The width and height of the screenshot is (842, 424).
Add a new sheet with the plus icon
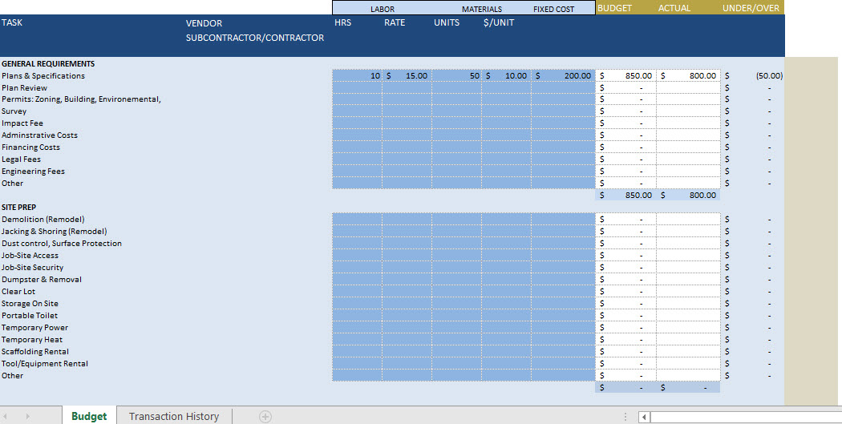pyautogui.click(x=265, y=417)
